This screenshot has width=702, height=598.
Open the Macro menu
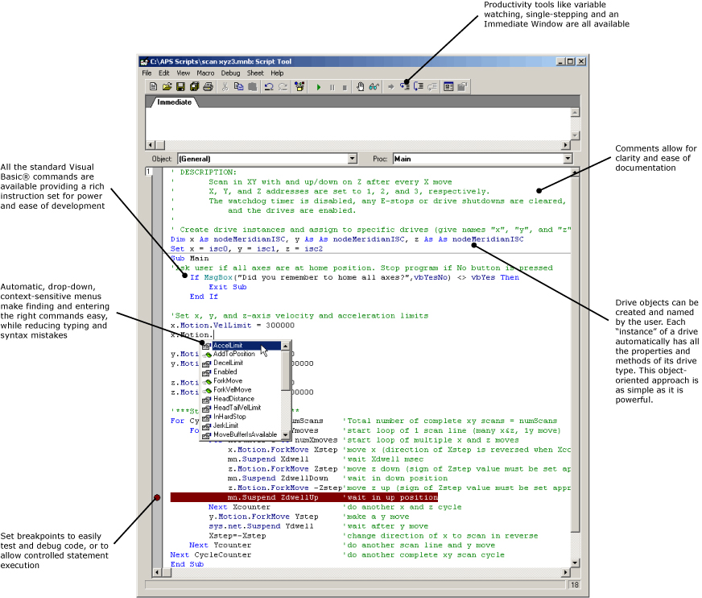(x=204, y=73)
